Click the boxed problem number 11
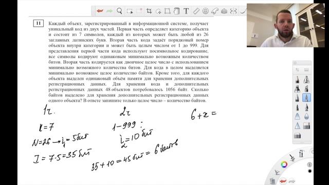The width and height of the screenshot is (329, 185). [x=39, y=23]
